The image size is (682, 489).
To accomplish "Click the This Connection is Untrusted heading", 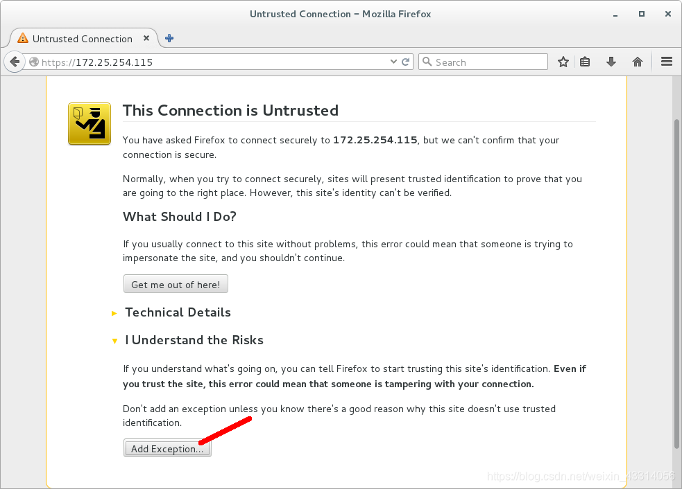I will click(x=230, y=110).
